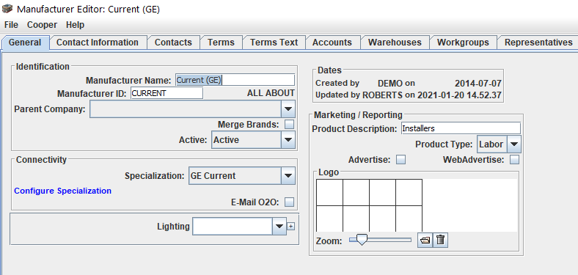The width and height of the screenshot is (578, 275).
Task: Delete logo using trash can icon
Action: [x=441, y=241]
